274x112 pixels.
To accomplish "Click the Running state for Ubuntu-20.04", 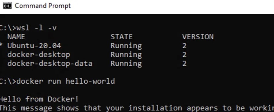I will (x=126, y=46).
